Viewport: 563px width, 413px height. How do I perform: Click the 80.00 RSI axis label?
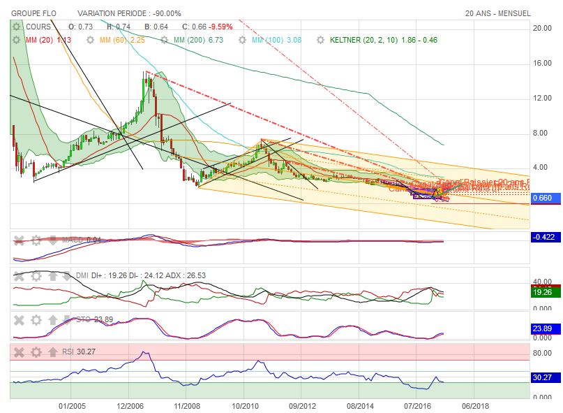point(542,353)
